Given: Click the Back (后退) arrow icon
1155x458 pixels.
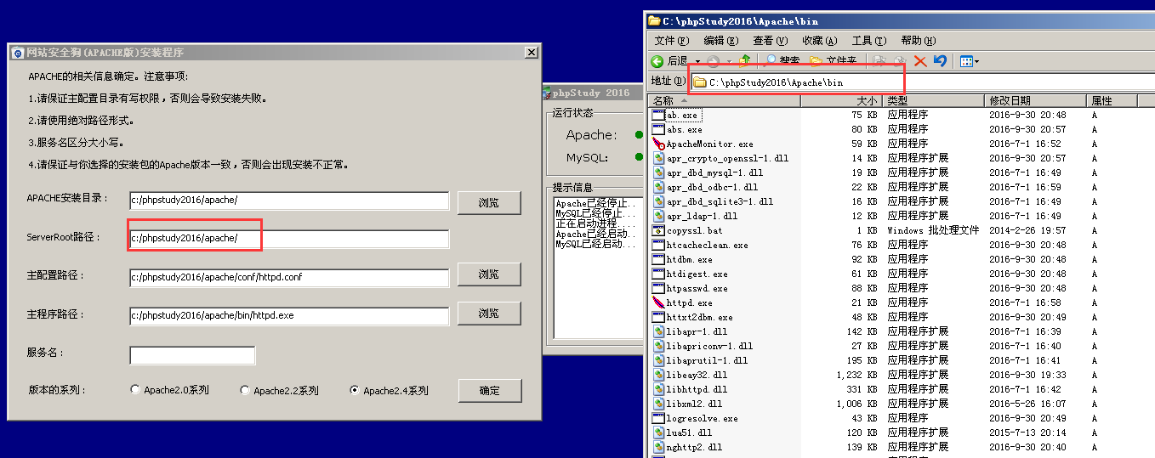Looking at the screenshot, I should pyautogui.click(x=657, y=61).
